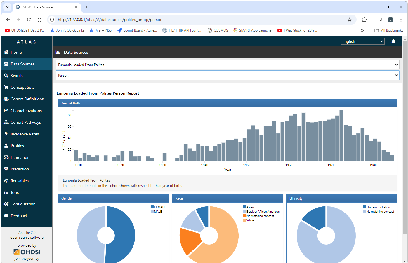Image resolution: width=408 pixels, height=263 pixels.
Task: Open Chrome three-dot menu
Action: (x=401, y=20)
